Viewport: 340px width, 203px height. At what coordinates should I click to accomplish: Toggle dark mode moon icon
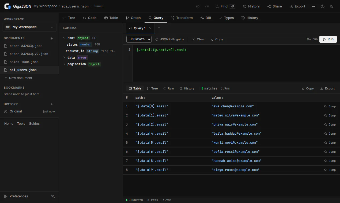point(332,6)
